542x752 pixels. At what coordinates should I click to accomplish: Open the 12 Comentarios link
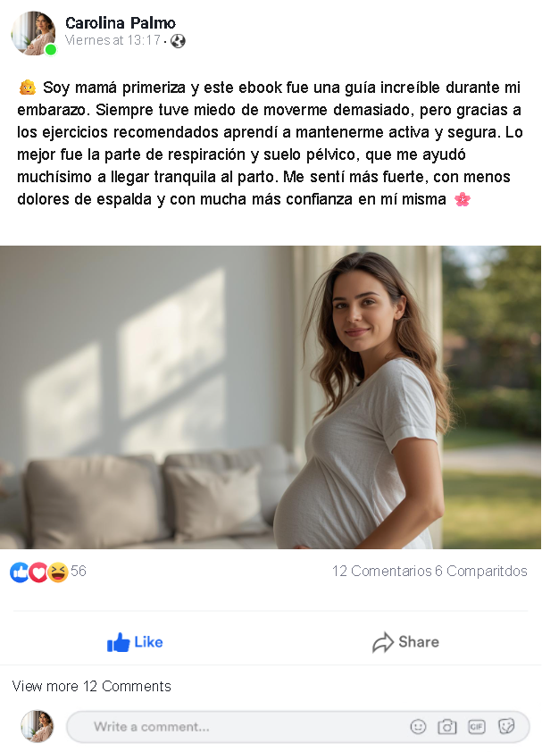[x=382, y=571]
